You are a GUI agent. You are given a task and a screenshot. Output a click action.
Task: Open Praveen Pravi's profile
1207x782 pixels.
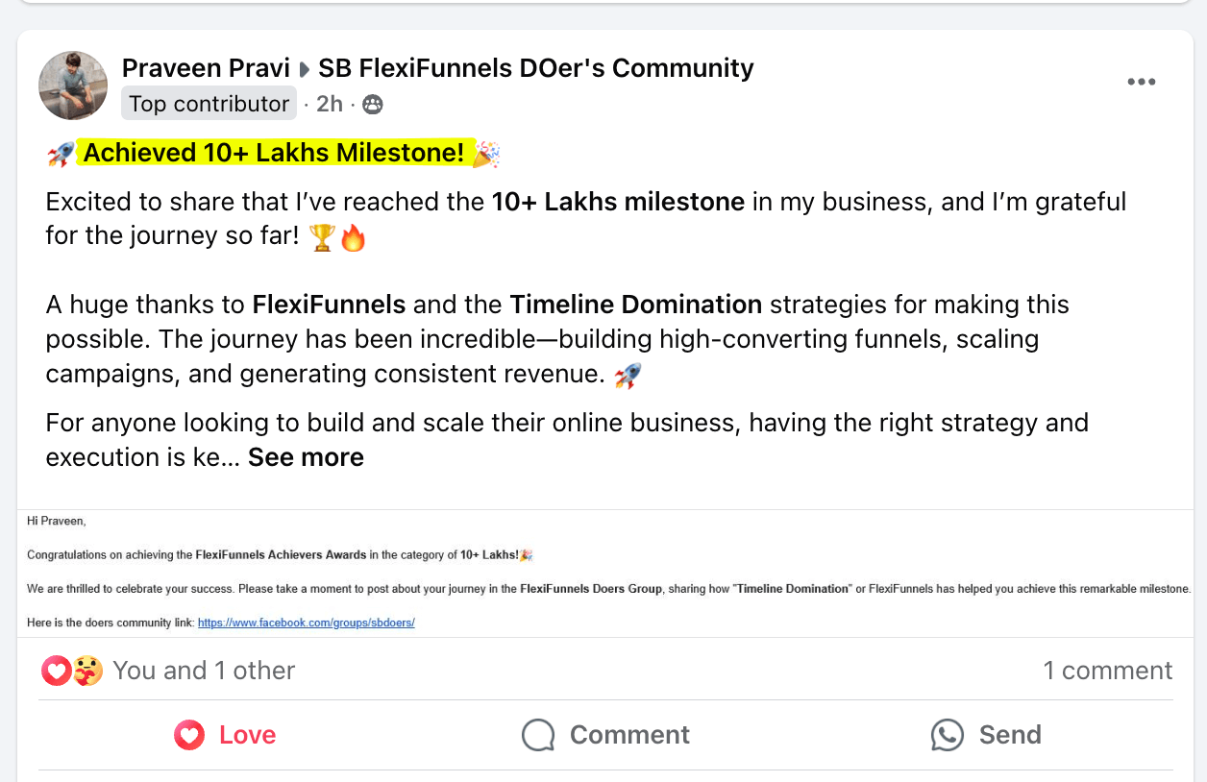coord(205,68)
